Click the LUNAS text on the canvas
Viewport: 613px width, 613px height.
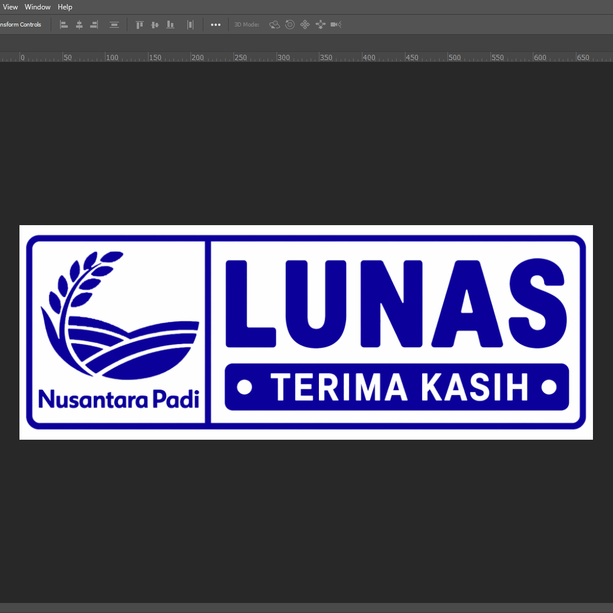point(397,304)
